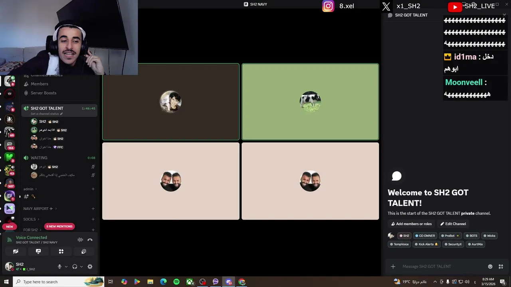The height and width of the screenshot is (287, 511).
Task: Open server icon with 65 badge
Action: click(10, 132)
